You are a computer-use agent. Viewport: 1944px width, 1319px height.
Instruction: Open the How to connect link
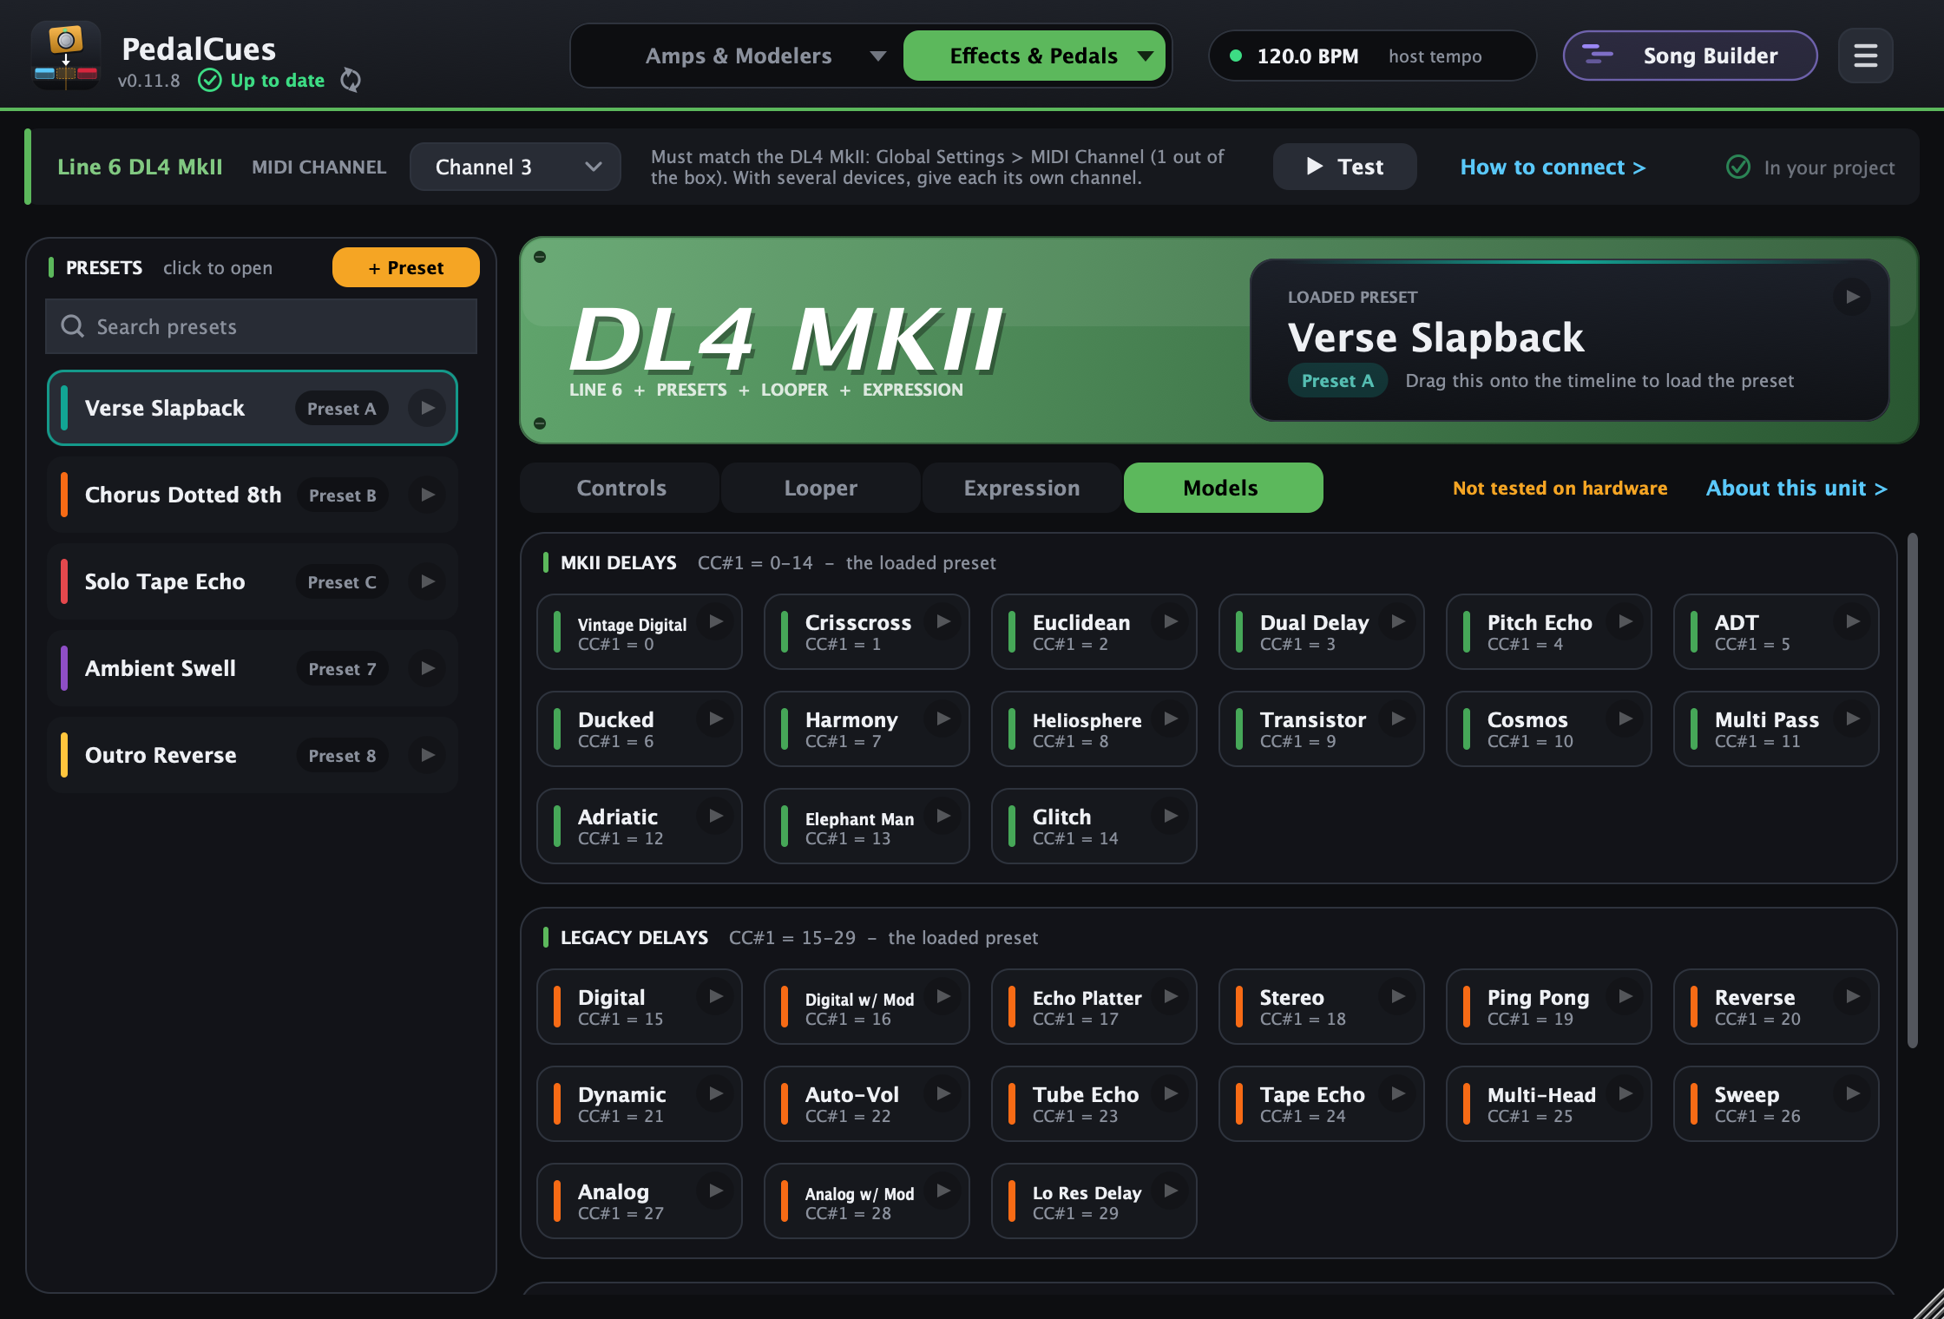click(1553, 167)
